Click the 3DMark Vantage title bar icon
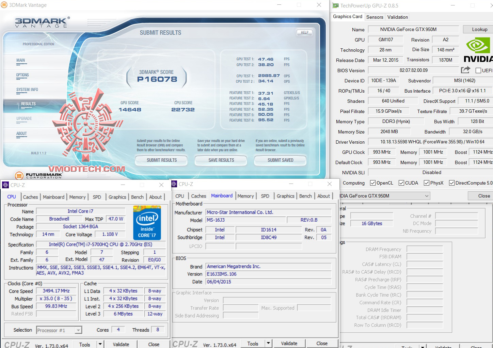This screenshot has height=348, width=493. click(4, 5)
